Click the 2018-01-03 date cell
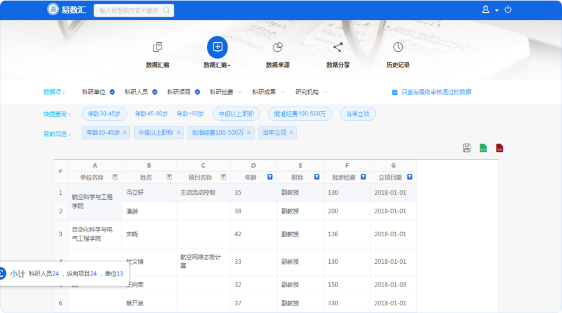The width and height of the screenshot is (562, 313). point(393,284)
